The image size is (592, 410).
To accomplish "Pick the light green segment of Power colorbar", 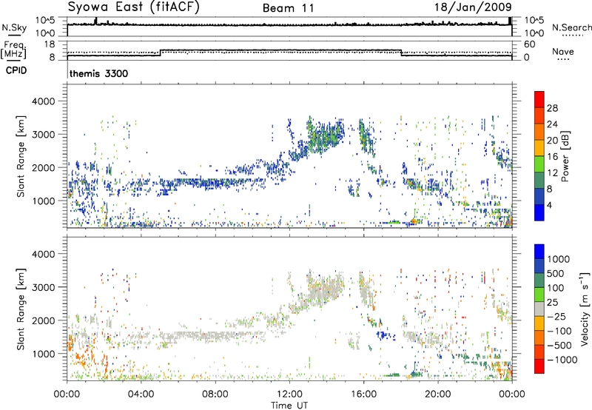I will coord(539,164).
